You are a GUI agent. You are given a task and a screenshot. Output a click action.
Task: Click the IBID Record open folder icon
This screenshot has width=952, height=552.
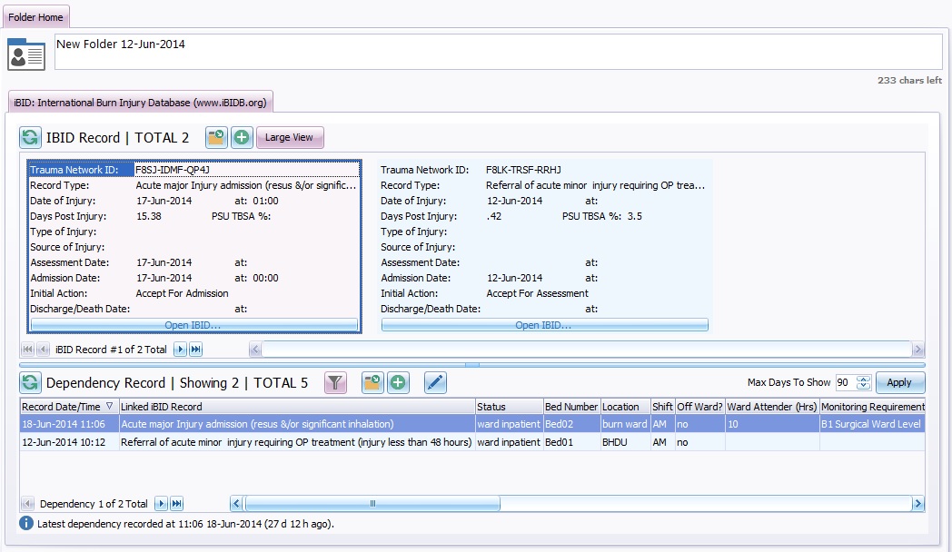click(216, 138)
